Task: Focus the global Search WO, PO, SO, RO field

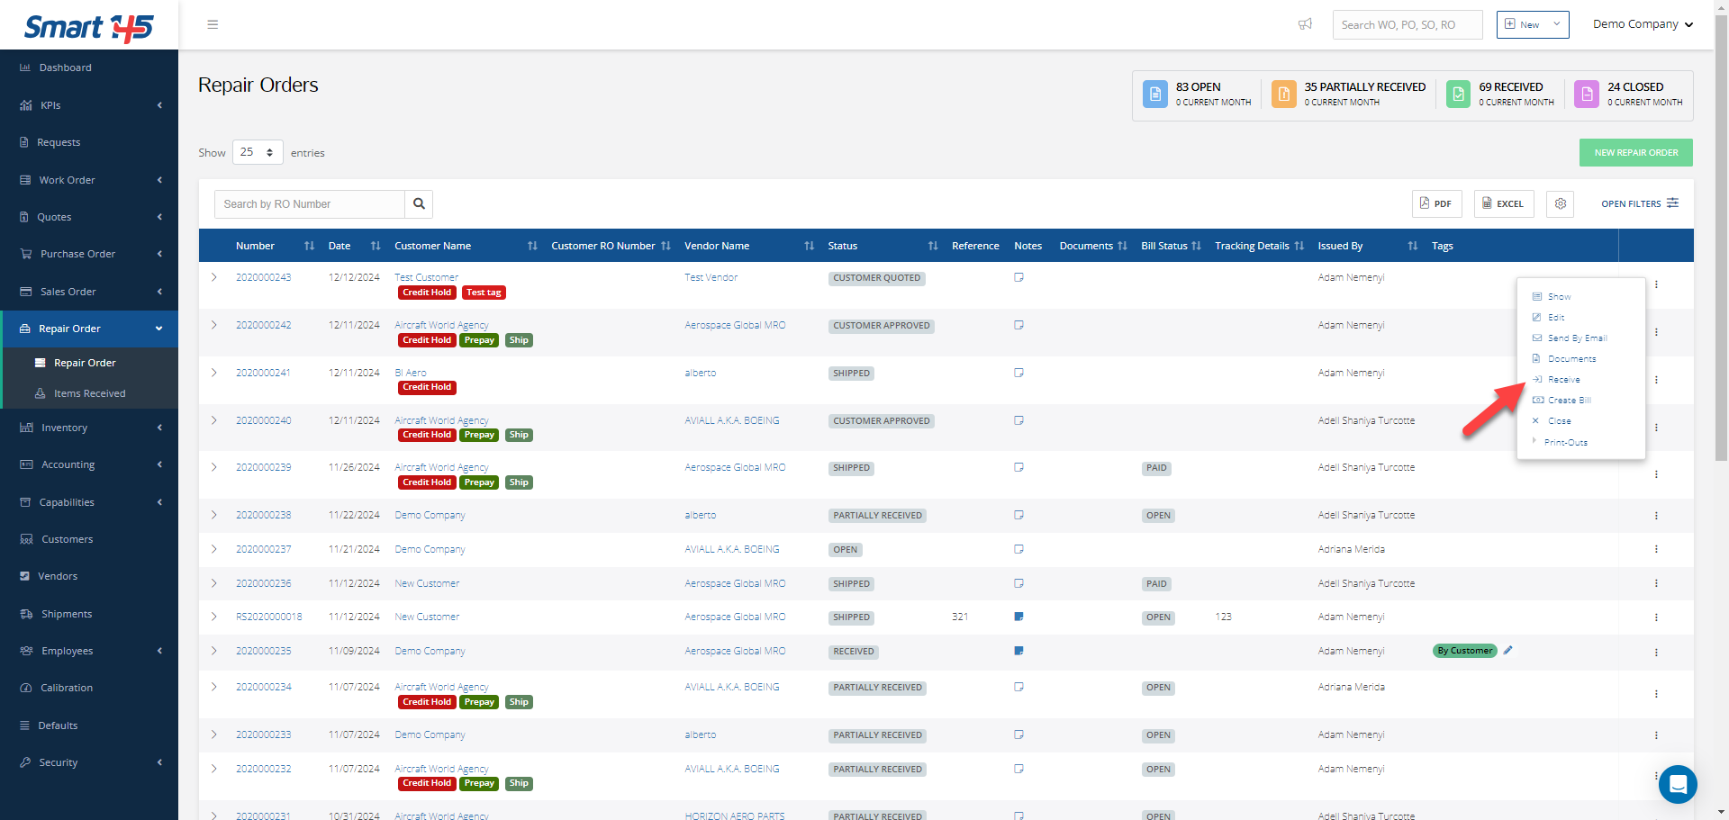Action: (x=1408, y=24)
